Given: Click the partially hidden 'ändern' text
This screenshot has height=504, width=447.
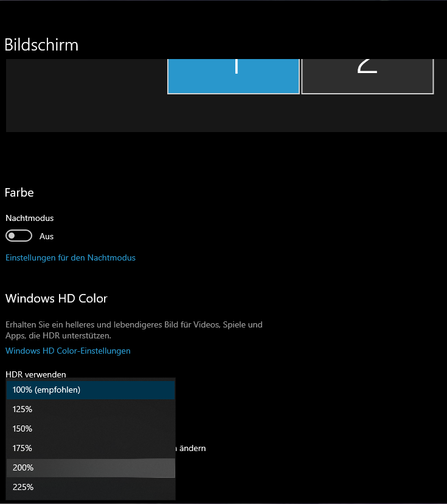Looking at the screenshot, I should pyautogui.click(x=192, y=448).
